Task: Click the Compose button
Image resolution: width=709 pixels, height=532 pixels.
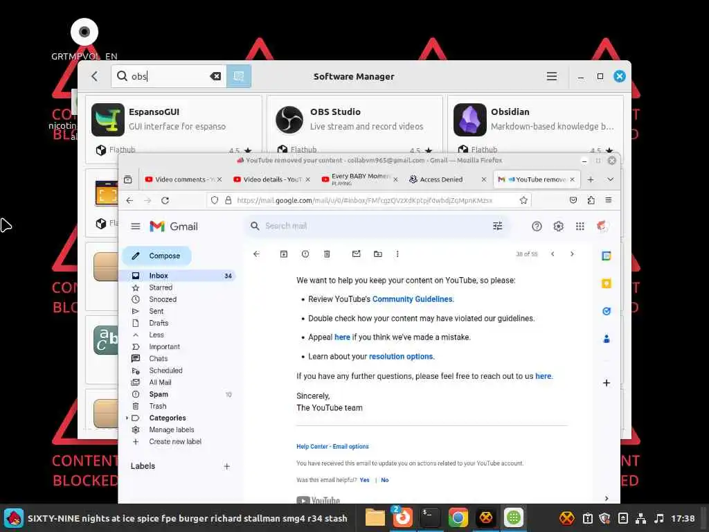Action: point(157,256)
